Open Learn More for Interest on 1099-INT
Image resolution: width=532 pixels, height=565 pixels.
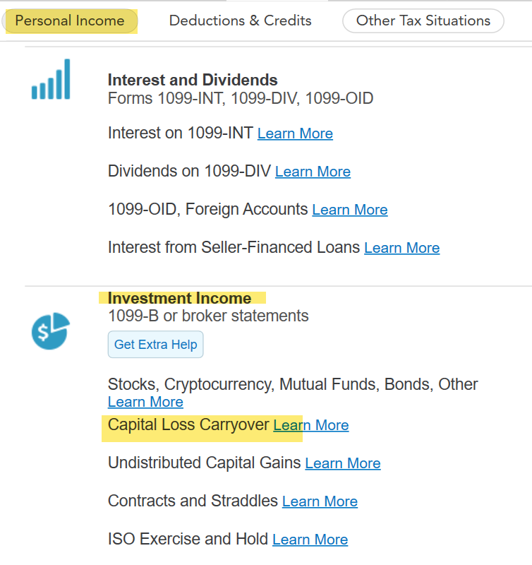295,133
